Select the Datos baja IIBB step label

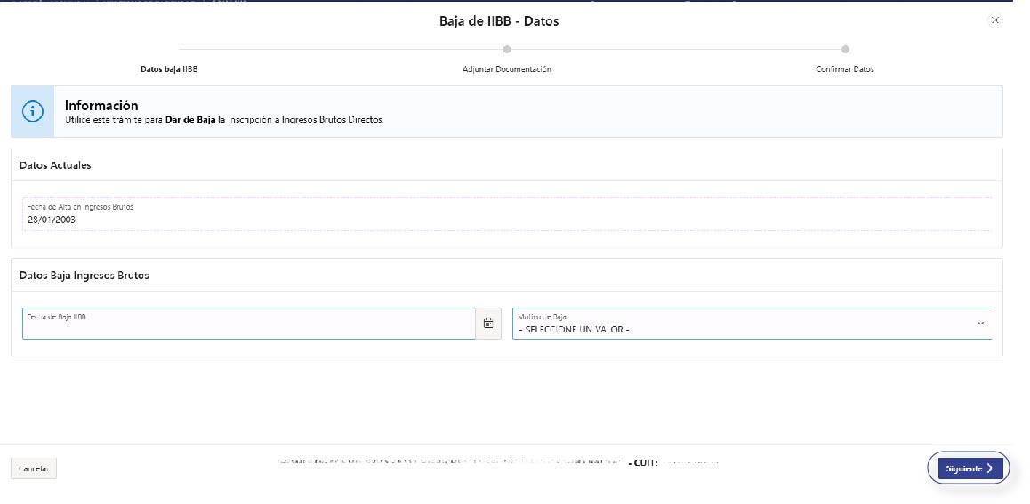coord(169,69)
